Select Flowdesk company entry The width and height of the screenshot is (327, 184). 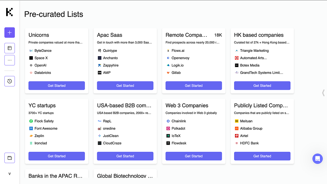tap(179, 143)
